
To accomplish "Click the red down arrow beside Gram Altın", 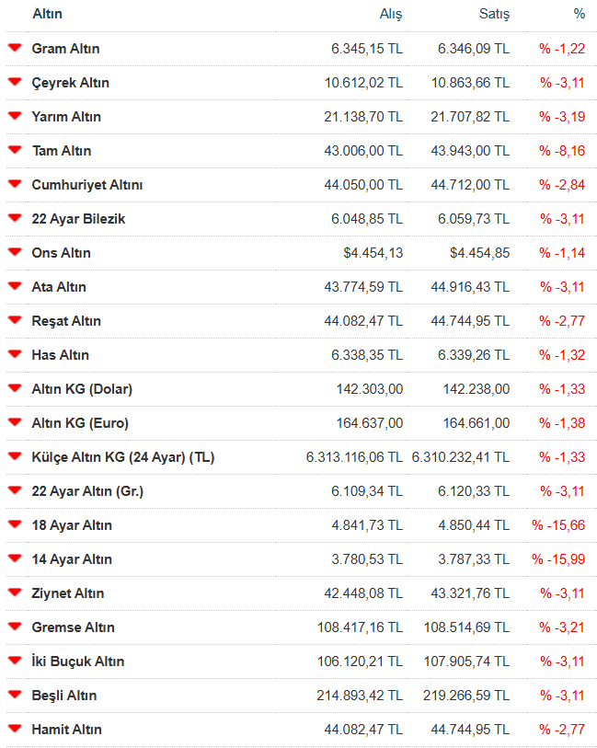I will pos(15,48).
